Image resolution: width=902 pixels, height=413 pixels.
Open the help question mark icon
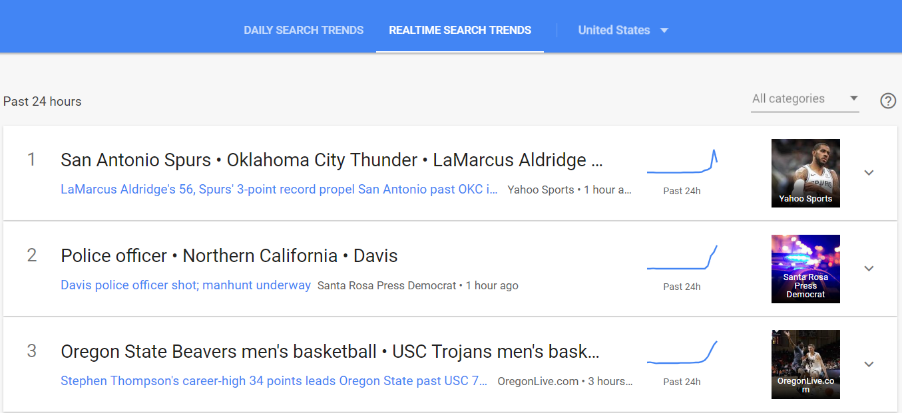[x=888, y=101]
